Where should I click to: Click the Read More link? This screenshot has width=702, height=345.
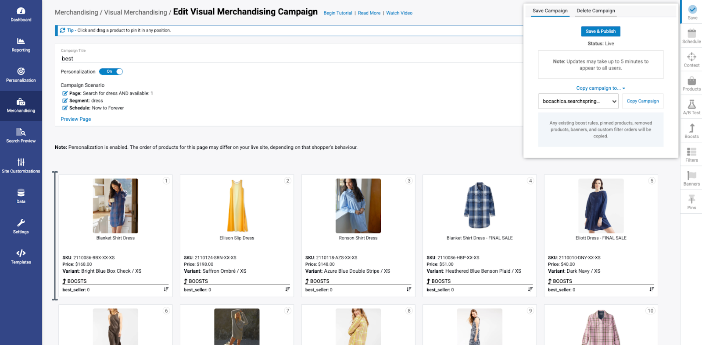click(369, 13)
